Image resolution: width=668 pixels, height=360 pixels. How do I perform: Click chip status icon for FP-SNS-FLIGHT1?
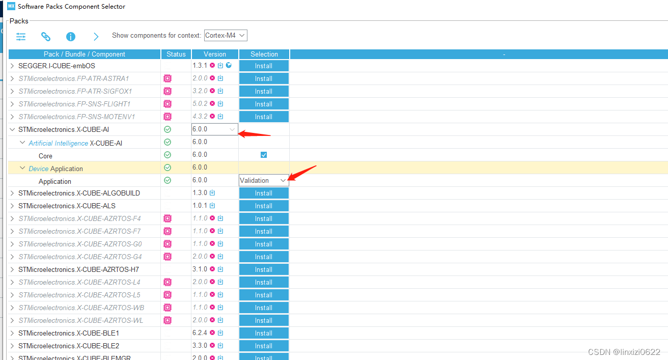(168, 104)
